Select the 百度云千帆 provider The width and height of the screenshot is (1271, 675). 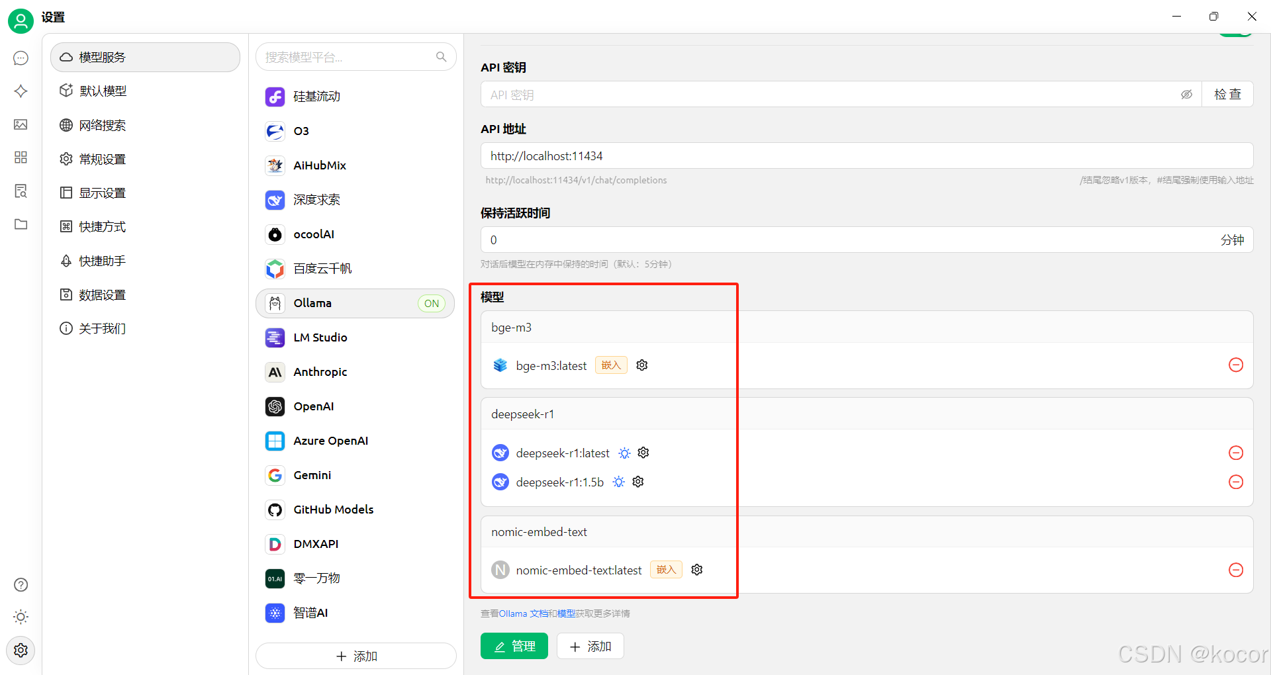(355, 269)
